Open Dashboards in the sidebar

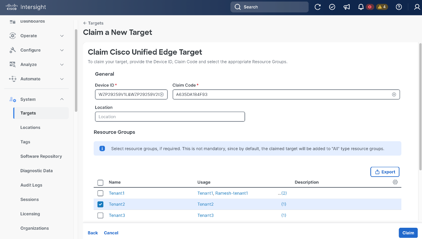[33, 21]
